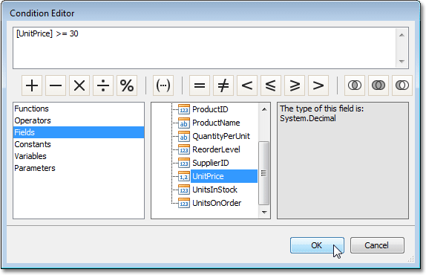Insert the division operator

coord(103,85)
